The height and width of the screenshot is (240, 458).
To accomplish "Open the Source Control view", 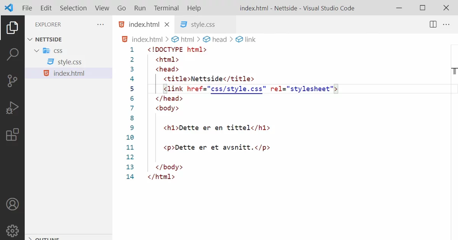I will (x=12, y=81).
